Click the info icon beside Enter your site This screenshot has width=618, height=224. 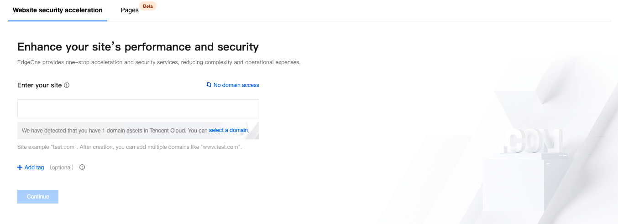point(67,85)
